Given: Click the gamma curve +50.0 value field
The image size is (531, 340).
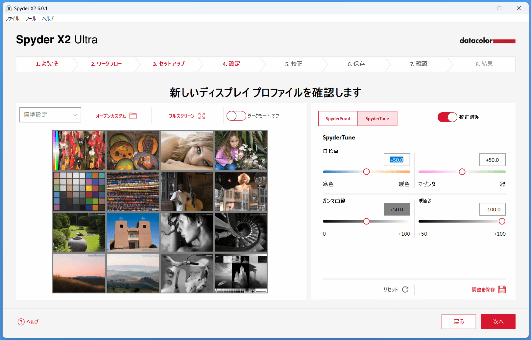Looking at the screenshot, I should [x=397, y=209].
